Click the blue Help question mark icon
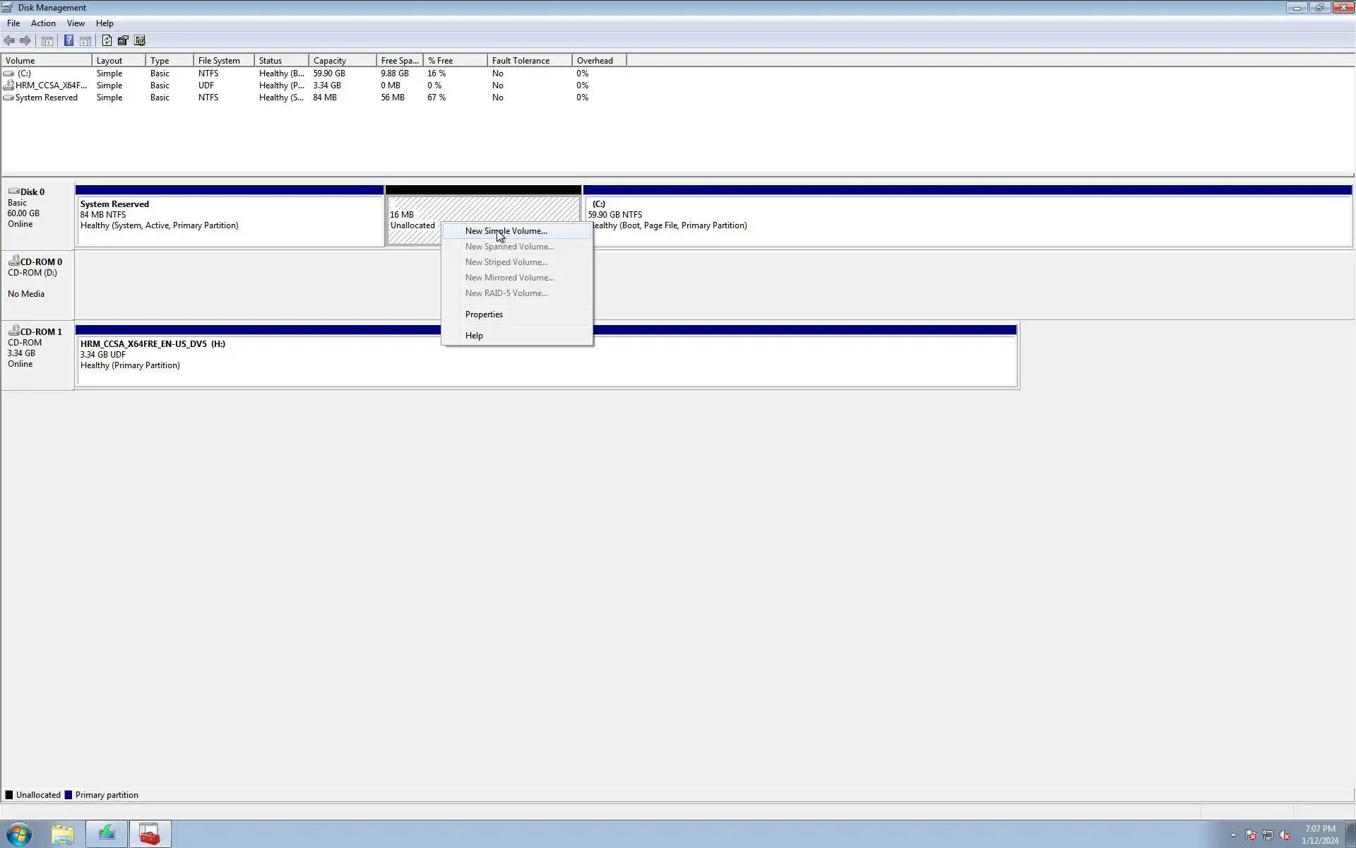This screenshot has width=1356, height=848. tap(69, 41)
